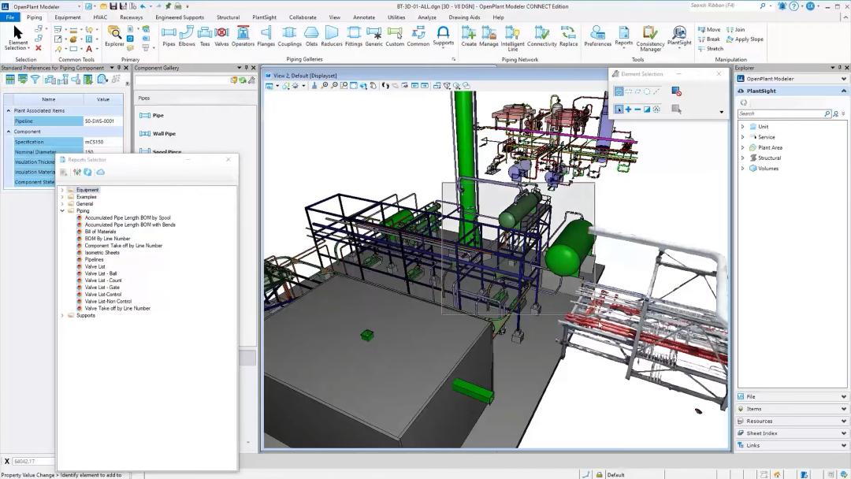Click the Pipeline value 50-SWS-0001
This screenshot has width=851, height=479.
pos(103,121)
